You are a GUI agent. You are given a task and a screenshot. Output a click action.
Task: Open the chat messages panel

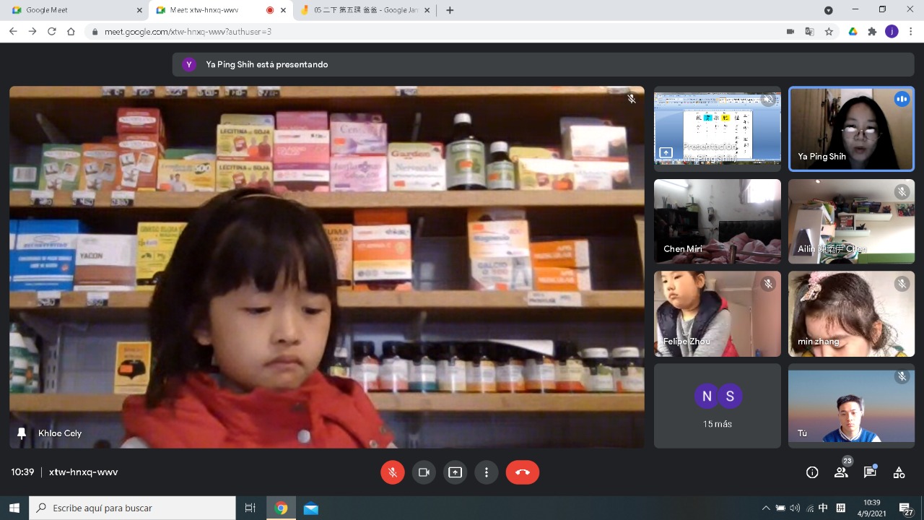[x=870, y=472]
